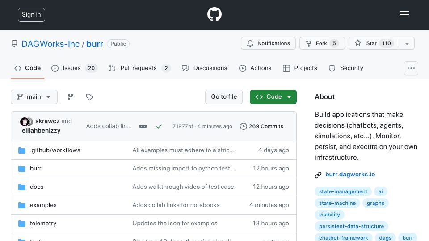Select the graphs topic tag
Image resolution: width=429 pixels, height=241 pixels.
point(375,203)
